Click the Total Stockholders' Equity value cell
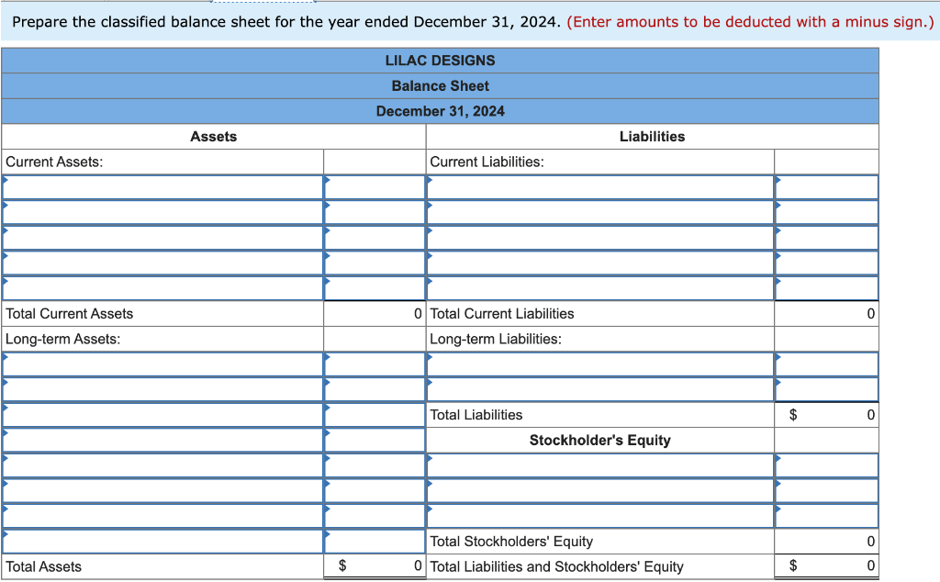Viewport: 940px width, 582px height. pos(827,542)
